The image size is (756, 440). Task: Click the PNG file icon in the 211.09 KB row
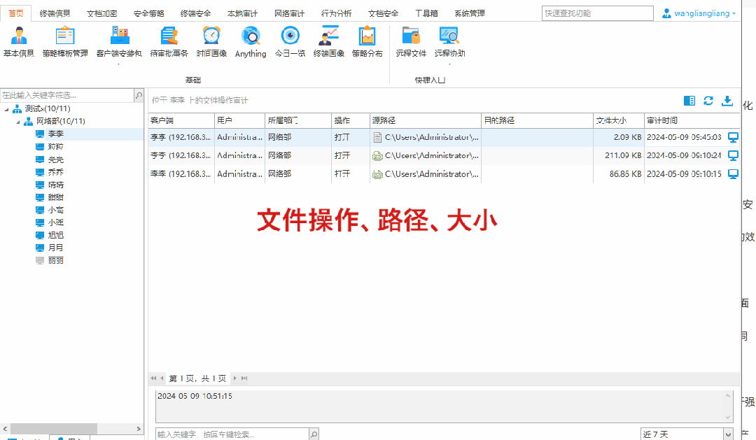tap(377, 156)
